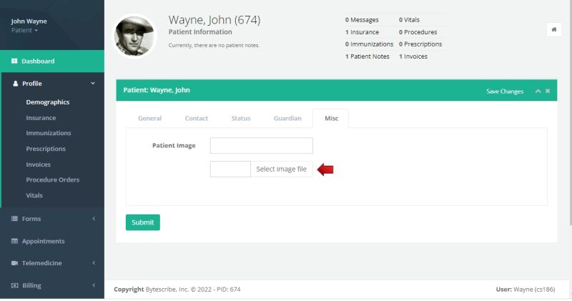This screenshot has height=301, width=572.
Task: Click the Appointments calendar icon
Action: (14, 242)
